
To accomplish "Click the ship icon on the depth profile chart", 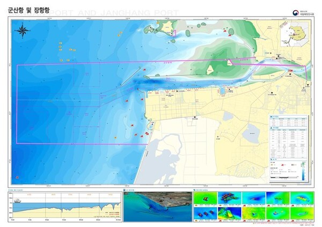I will pos(18,201).
